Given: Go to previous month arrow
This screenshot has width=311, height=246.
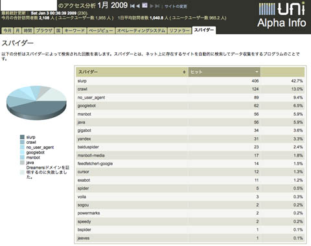Looking at the screenshot, I should point(138,6).
